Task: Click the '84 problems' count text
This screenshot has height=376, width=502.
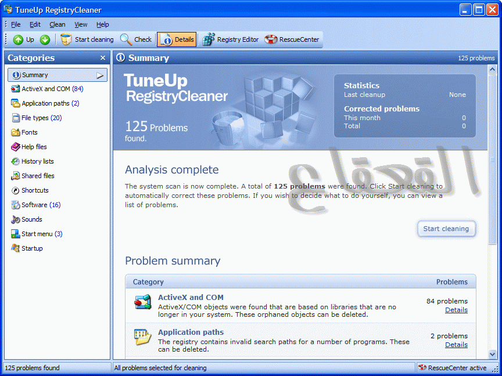Action: click(447, 301)
